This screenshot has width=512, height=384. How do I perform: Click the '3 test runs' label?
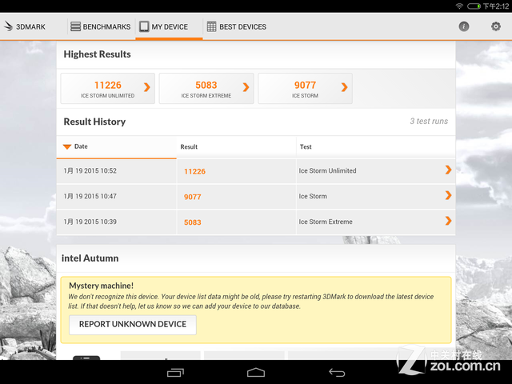pos(429,121)
